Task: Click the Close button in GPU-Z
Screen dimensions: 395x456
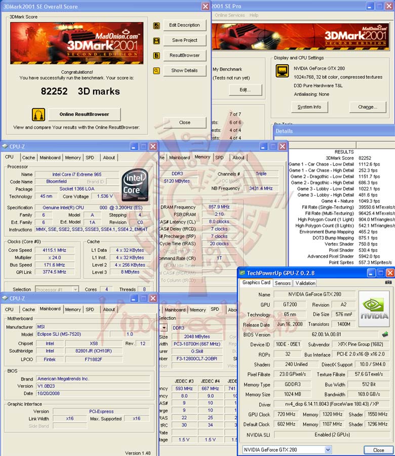Action: (x=378, y=450)
